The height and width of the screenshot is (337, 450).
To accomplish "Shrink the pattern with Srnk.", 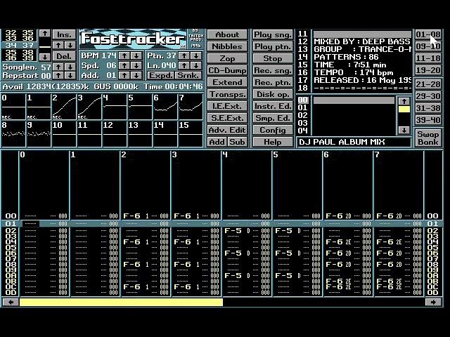I will [188, 75].
